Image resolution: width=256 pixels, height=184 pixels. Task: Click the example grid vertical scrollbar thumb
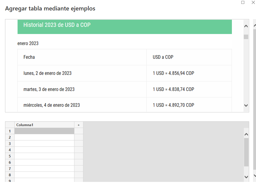point(246,152)
